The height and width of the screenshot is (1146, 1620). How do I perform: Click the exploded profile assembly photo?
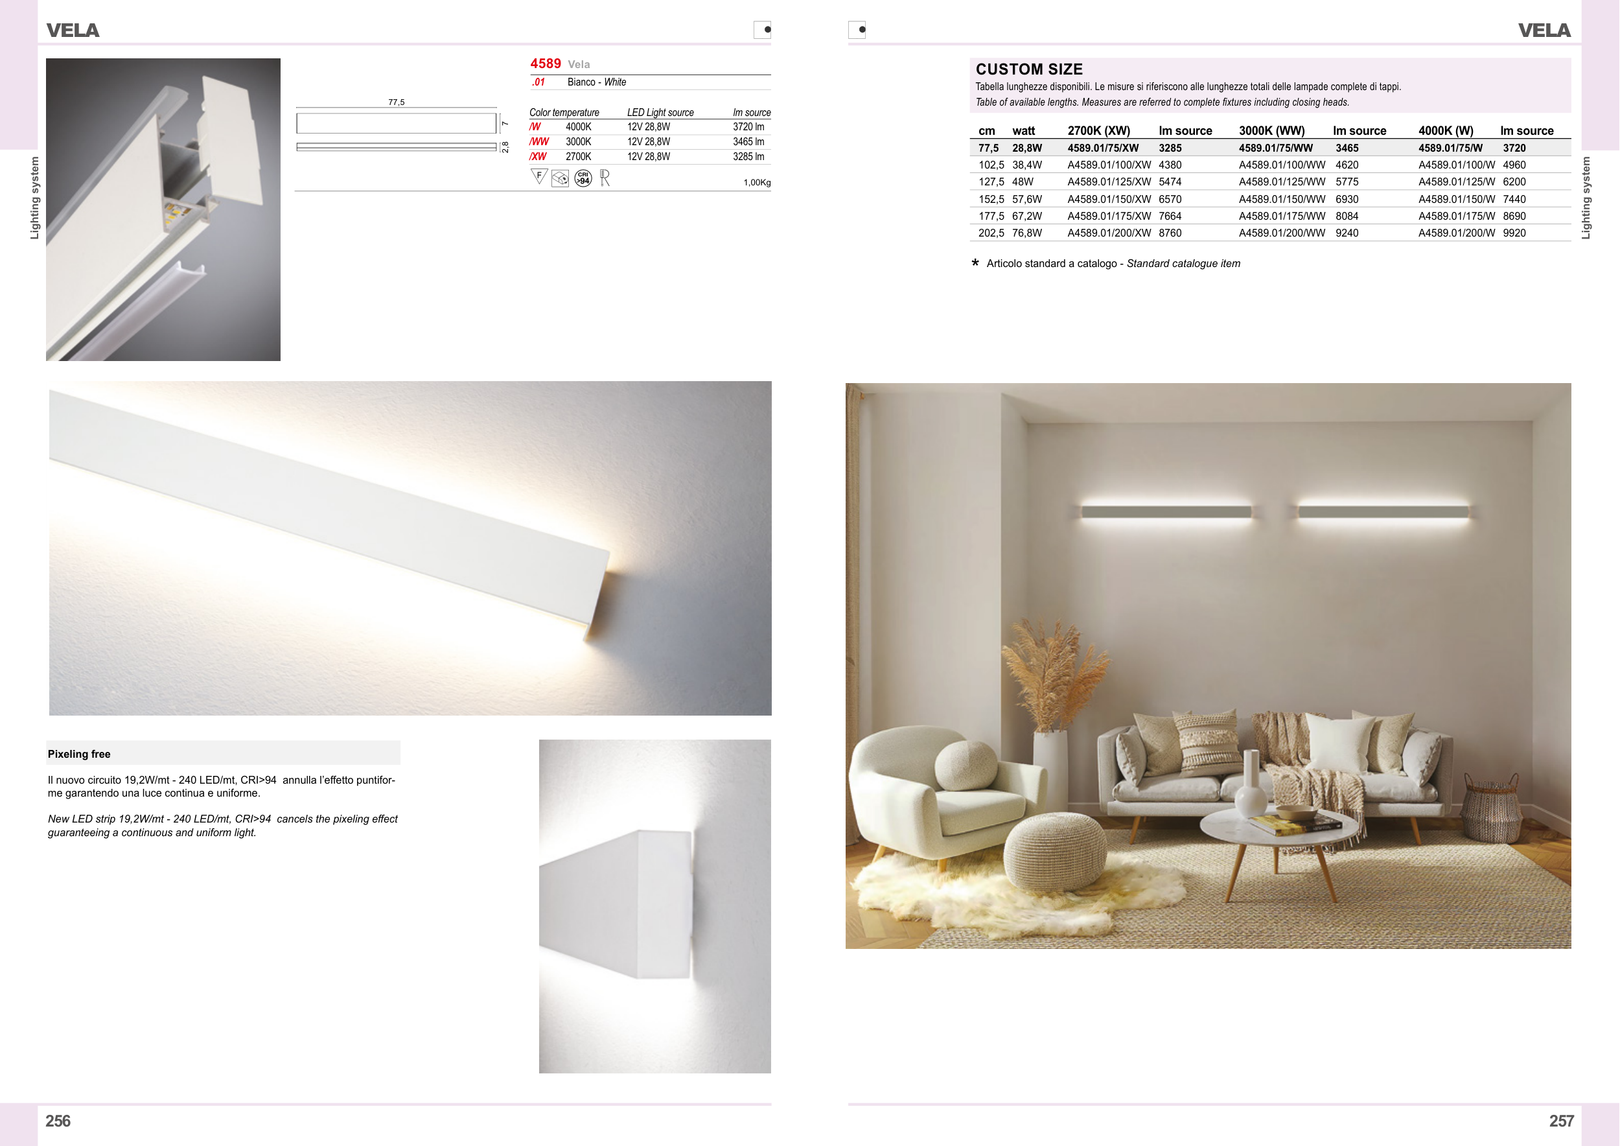tap(163, 209)
